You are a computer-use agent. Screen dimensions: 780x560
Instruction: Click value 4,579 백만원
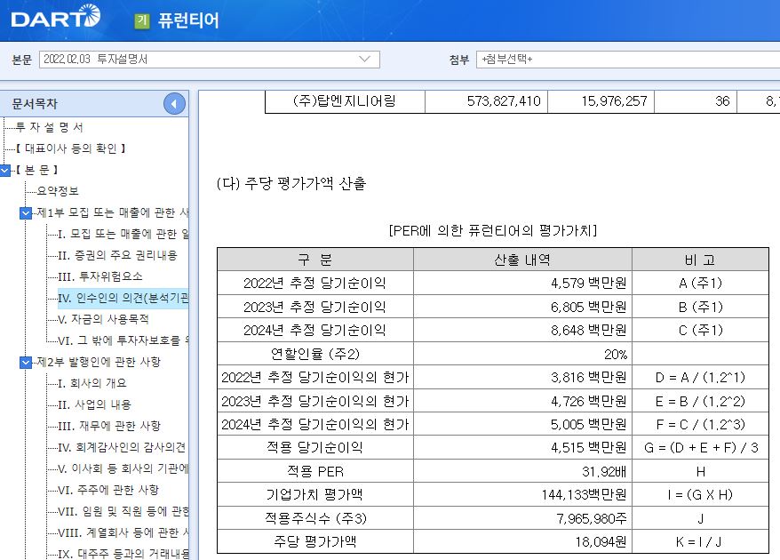coord(588,284)
